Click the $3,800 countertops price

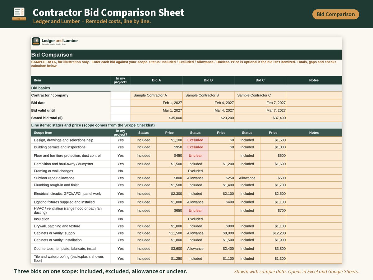pos(273,249)
